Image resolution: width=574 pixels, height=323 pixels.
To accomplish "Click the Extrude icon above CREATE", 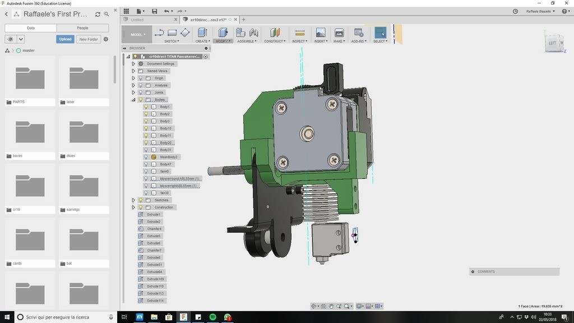I will tap(202, 33).
